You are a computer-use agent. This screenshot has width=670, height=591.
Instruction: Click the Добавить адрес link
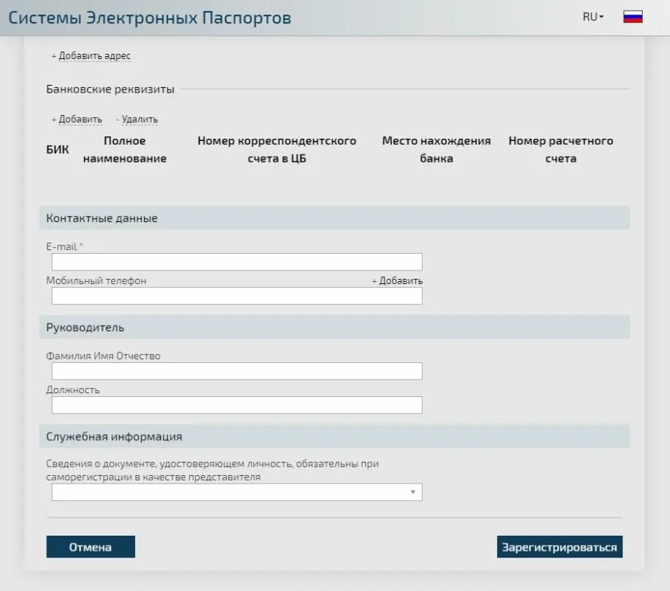click(91, 56)
